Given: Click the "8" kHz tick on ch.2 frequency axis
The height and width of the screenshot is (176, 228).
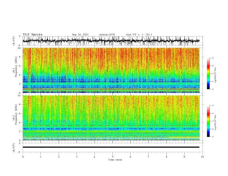Looking at the screenshot, I should (x=20, y=105).
